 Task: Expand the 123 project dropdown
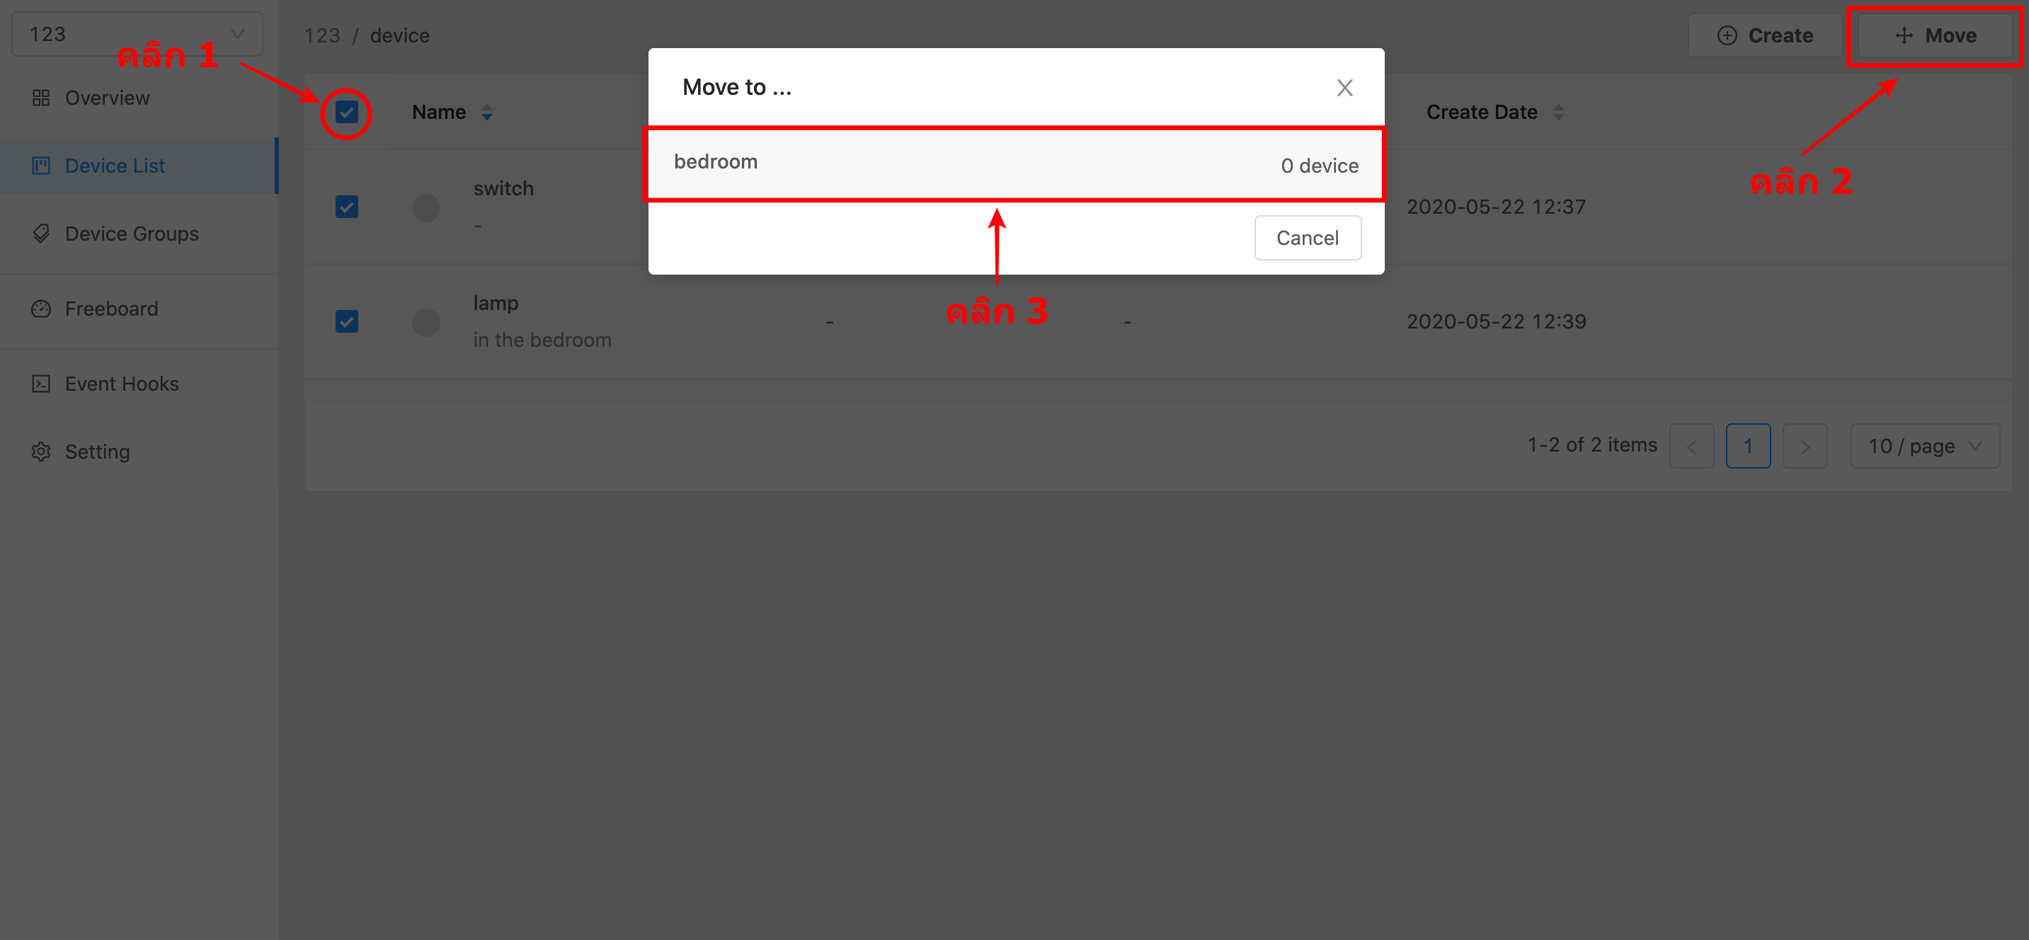(136, 33)
